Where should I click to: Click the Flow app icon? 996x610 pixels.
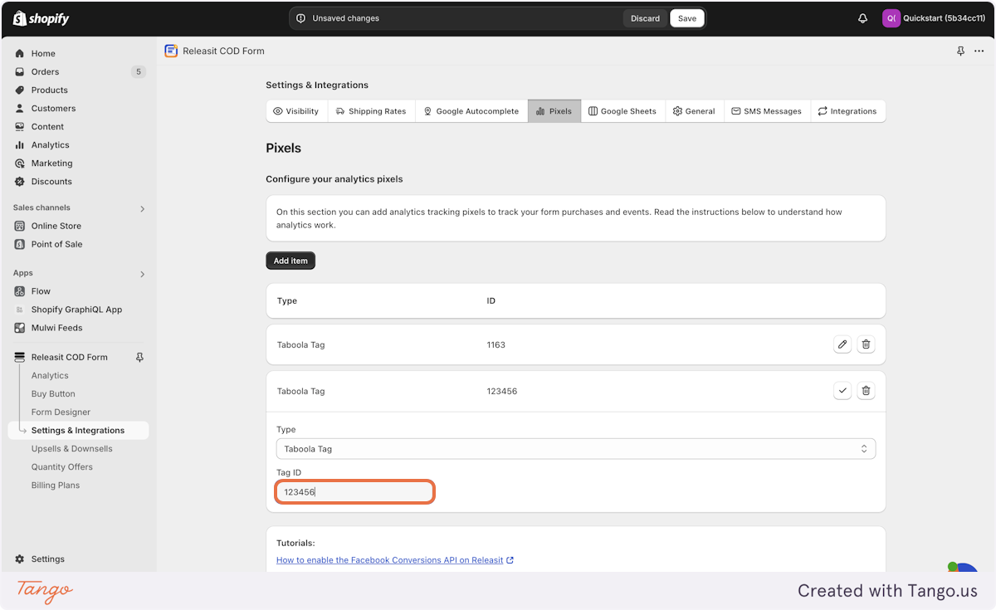pos(20,291)
